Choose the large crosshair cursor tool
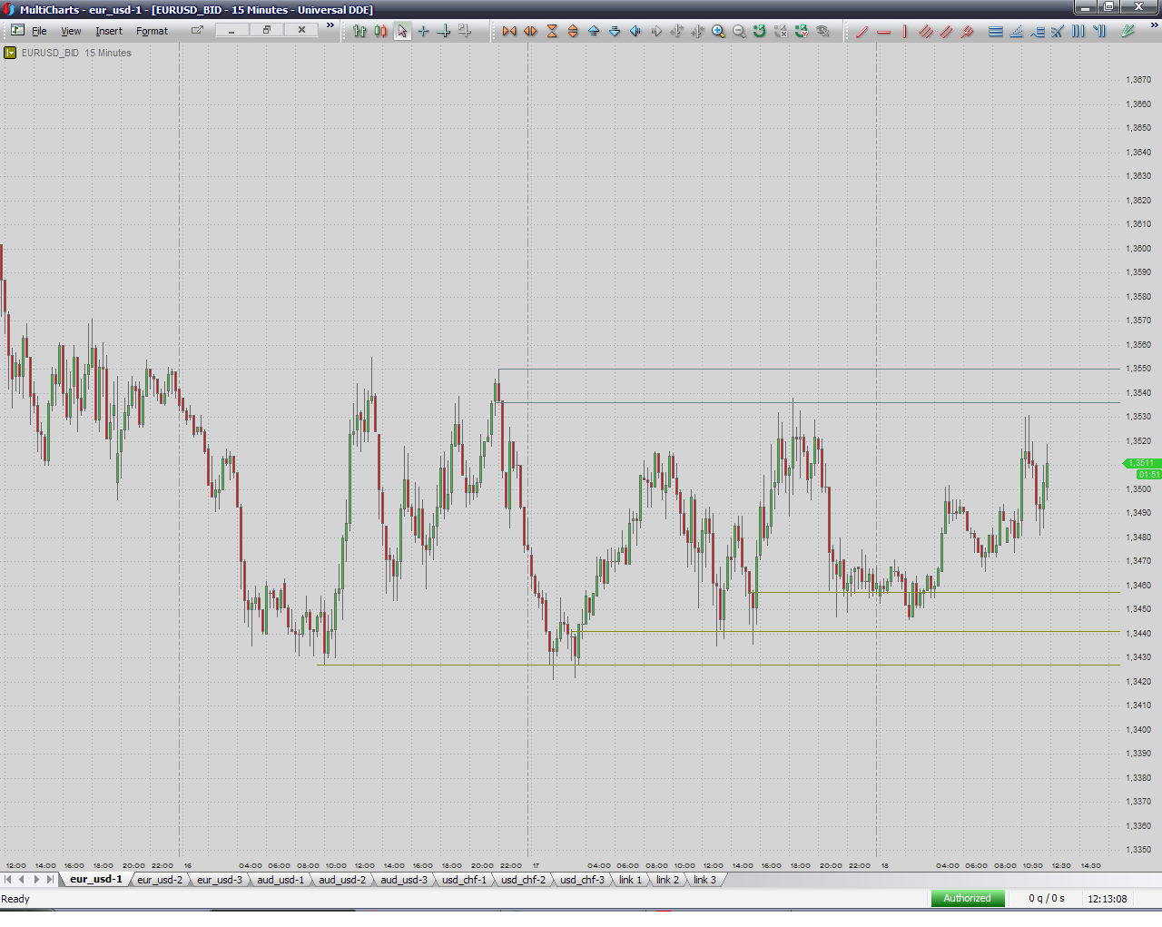This screenshot has height=927, width=1162. pos(444,31)
